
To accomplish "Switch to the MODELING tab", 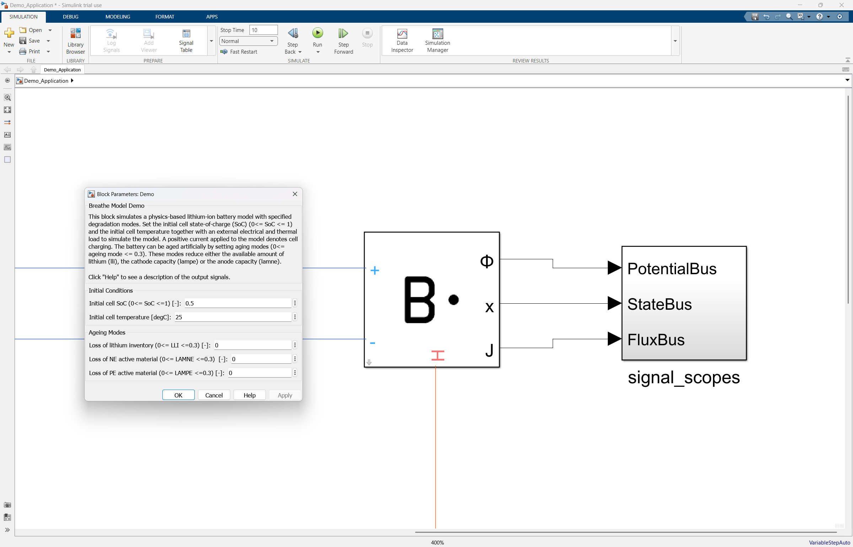I will [x=118, y=17].
